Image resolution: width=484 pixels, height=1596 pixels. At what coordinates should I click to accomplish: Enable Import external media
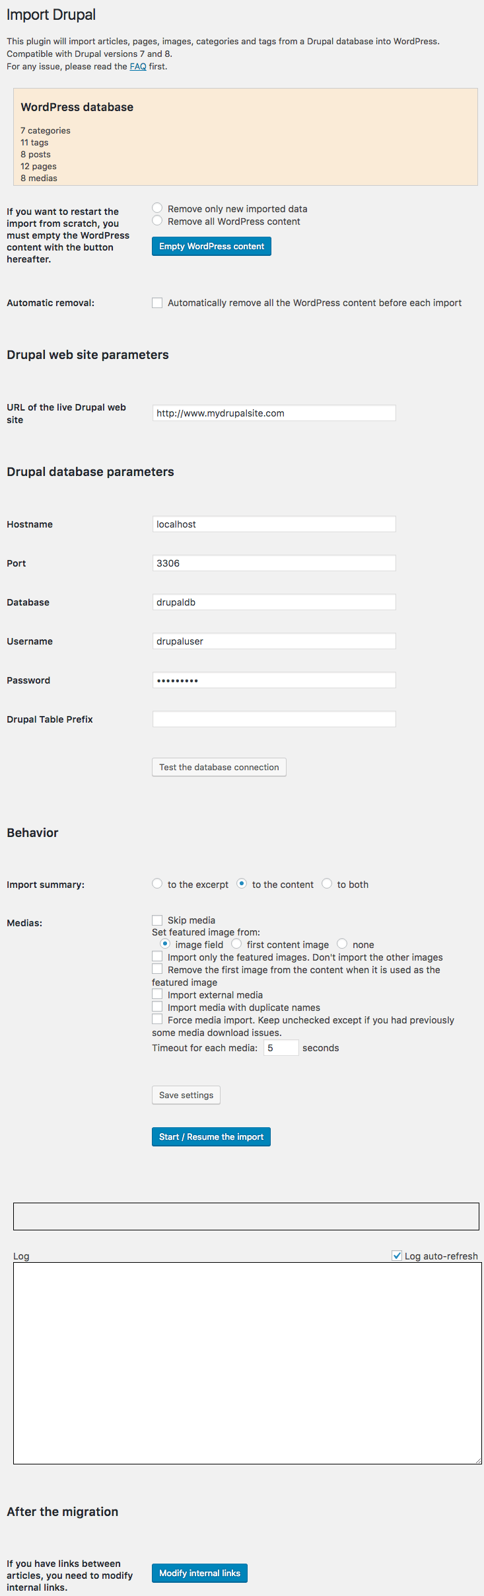157,994
